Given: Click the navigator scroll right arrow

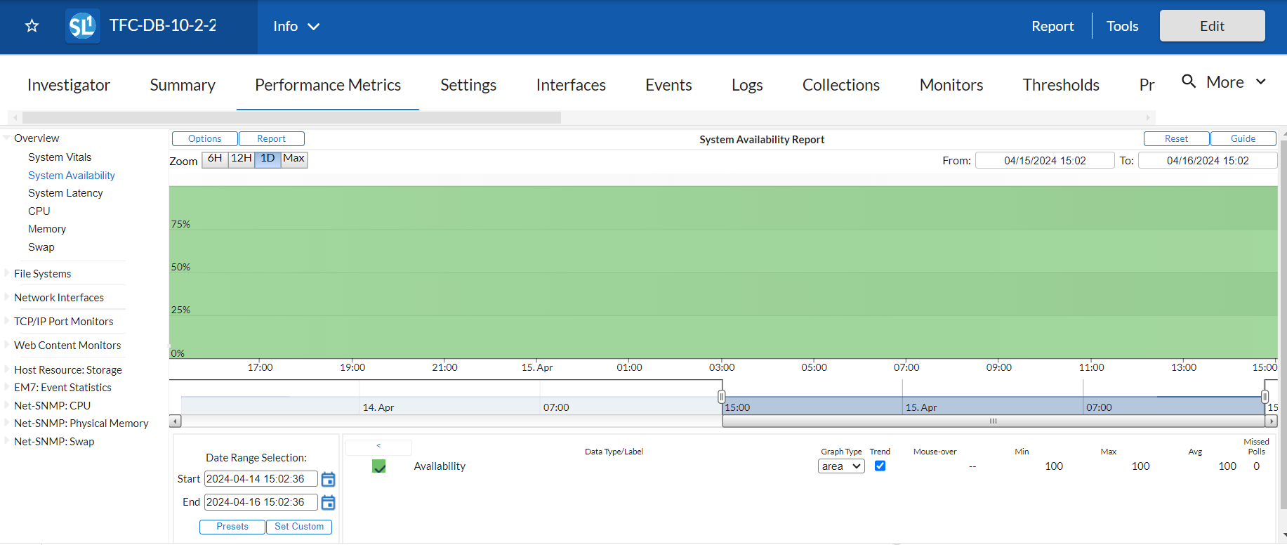Looking at the screenshot, I should [1271, 421].
